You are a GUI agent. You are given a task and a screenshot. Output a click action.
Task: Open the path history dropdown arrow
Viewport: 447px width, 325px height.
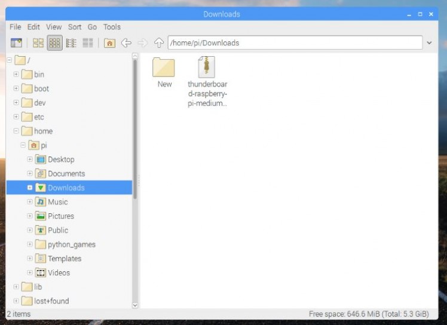(429, 43)
